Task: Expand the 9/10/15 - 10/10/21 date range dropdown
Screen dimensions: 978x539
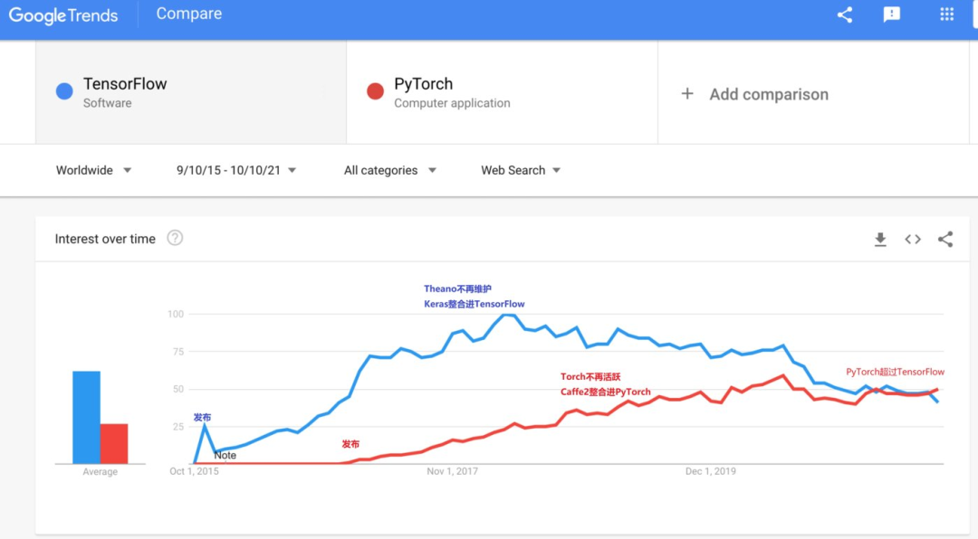Action: point(236,170)
